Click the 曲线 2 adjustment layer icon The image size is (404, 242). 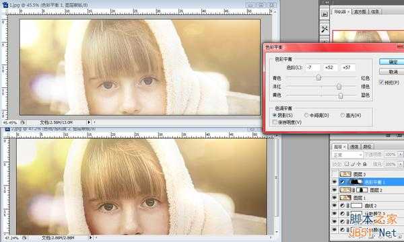coord(343,206)
